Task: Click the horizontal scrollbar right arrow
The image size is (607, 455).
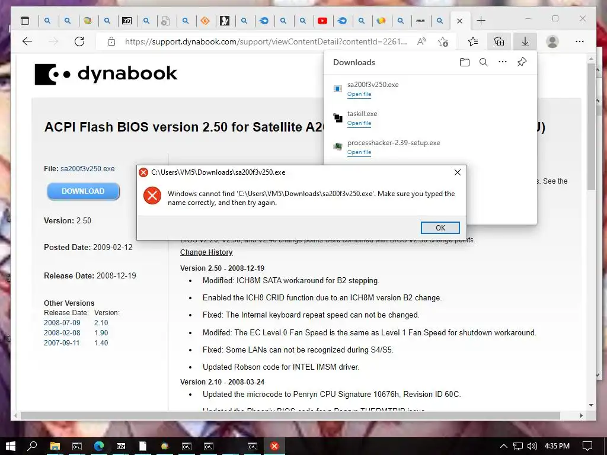Action: point(582,415)
